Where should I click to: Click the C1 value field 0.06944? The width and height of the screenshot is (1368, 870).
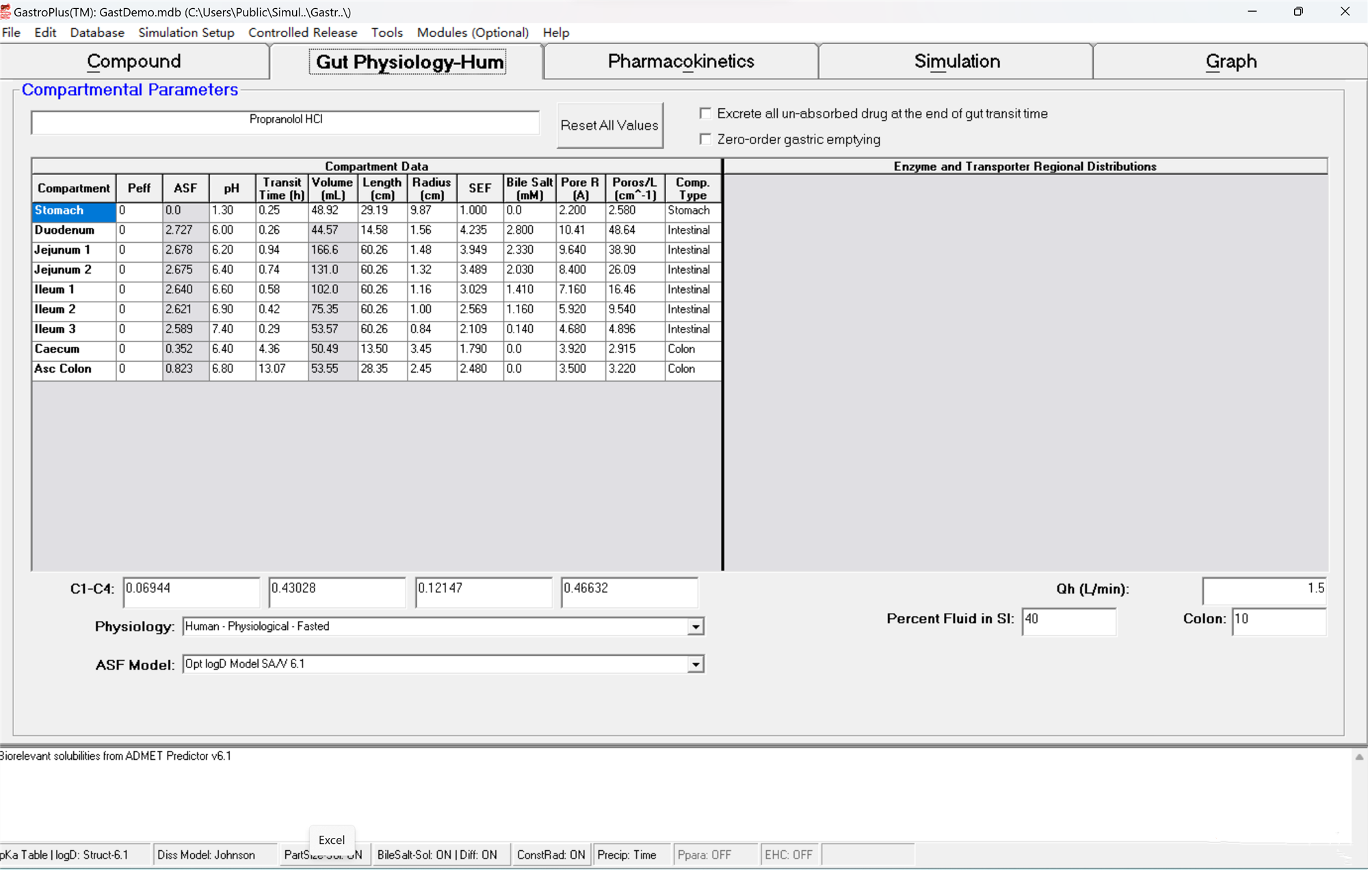click(192, 592)
